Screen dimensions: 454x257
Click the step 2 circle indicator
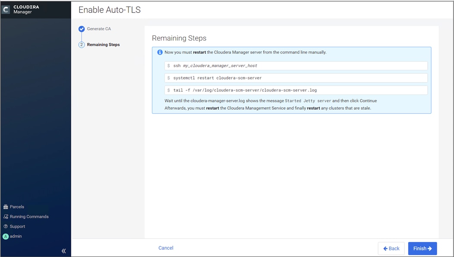pyautogui.click(x=82, y=44)
